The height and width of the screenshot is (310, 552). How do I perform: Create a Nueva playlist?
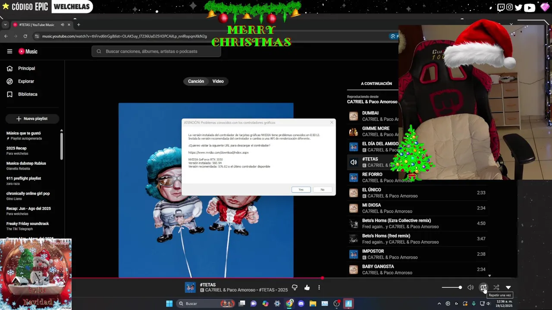tap(32, 119)
